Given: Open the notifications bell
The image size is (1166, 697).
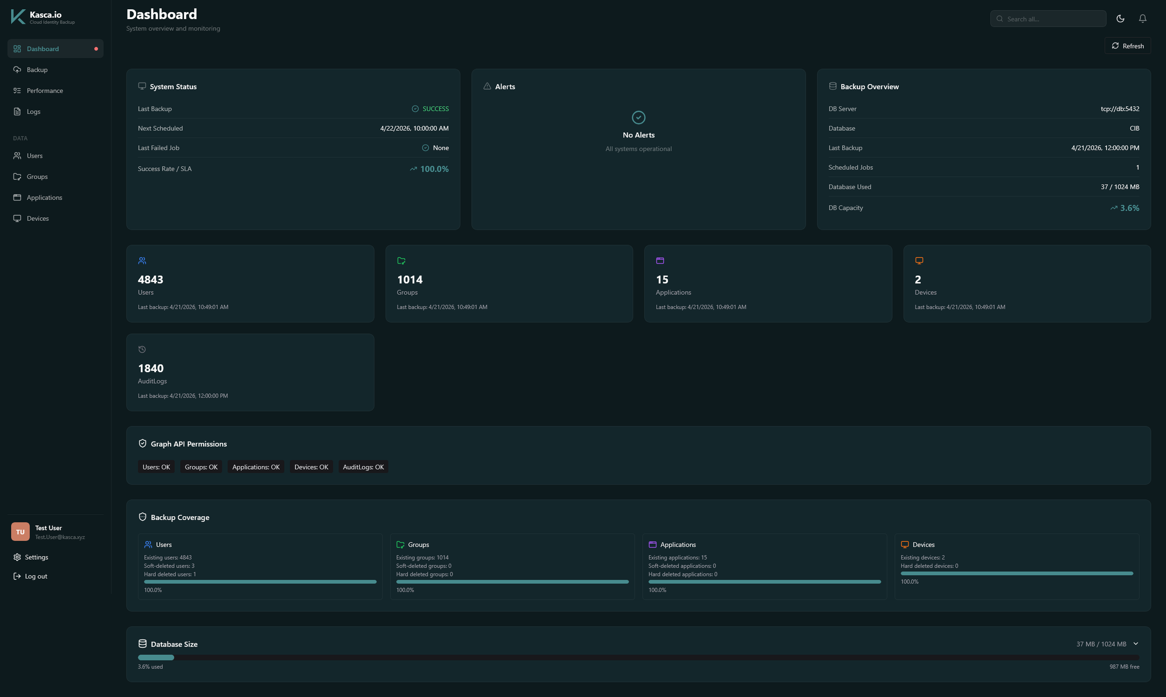Looking at the screenshot, I should (1143, 19).
